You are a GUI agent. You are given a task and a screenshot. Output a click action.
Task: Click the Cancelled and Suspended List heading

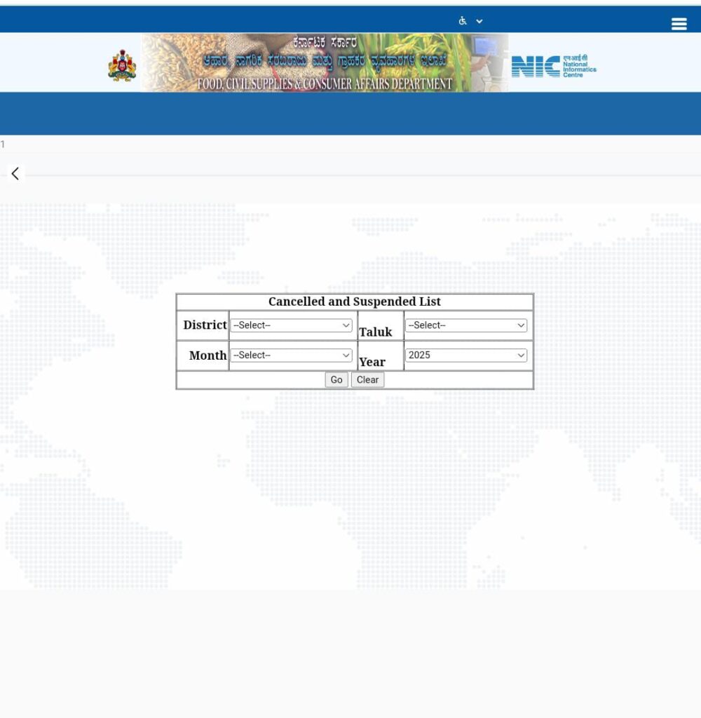click(354, 302)
